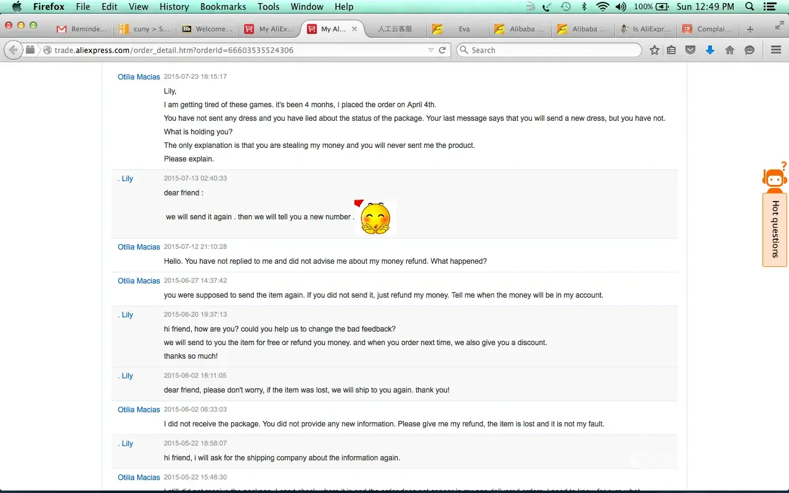
Task: Open the Firefox hamburger menu
Action: coord(776,50)
